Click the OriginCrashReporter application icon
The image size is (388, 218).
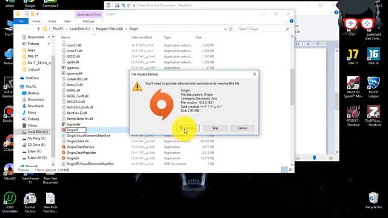coord(64,153)
